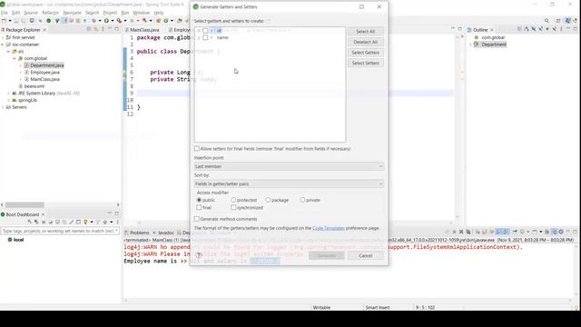
Task: Switch to the Javadoc tab
Action: tap(163, 233)
